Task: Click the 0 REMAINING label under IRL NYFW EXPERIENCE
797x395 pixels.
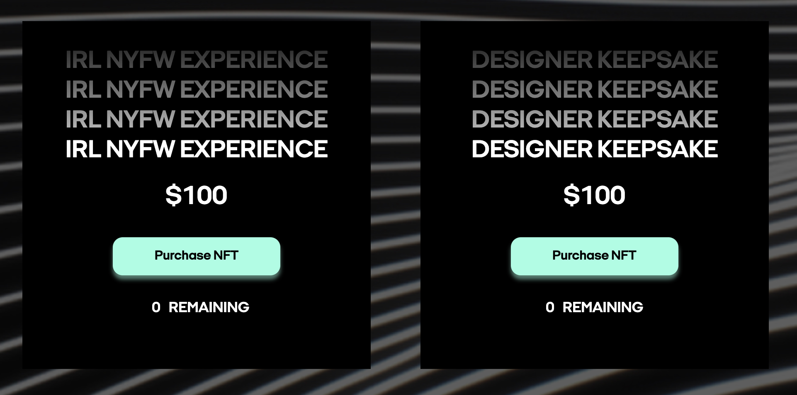Action: (x=201, y=307)
